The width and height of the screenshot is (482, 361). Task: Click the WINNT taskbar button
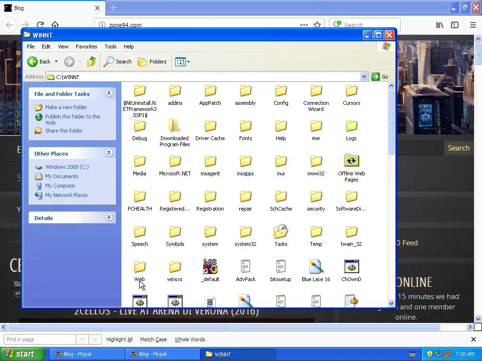(x=238, y=354)
